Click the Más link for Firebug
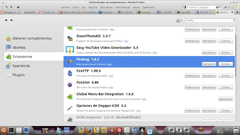 pyautogui.click(x=109, y=64)
